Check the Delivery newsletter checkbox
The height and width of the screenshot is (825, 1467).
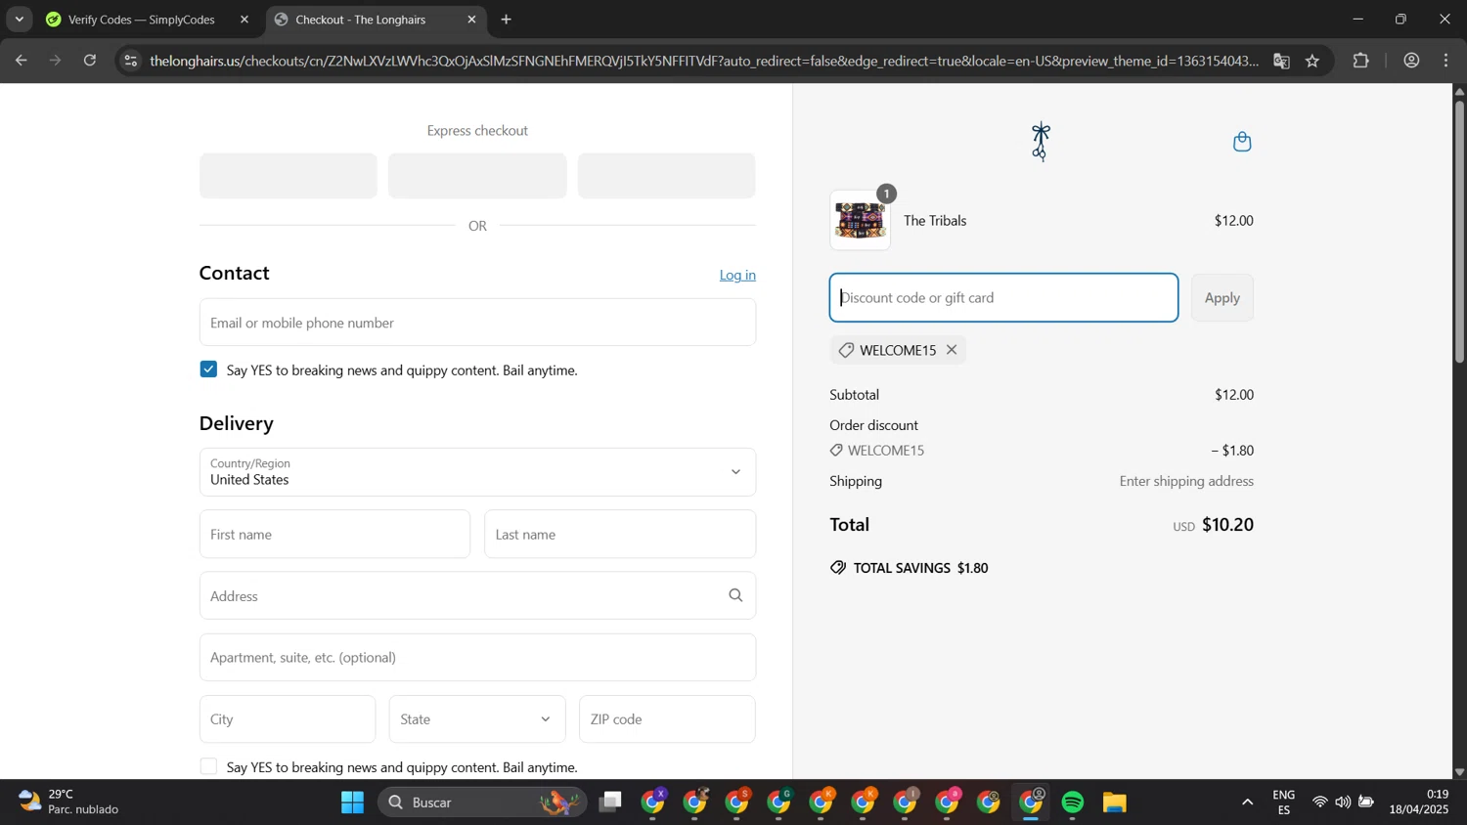(208, 767)
